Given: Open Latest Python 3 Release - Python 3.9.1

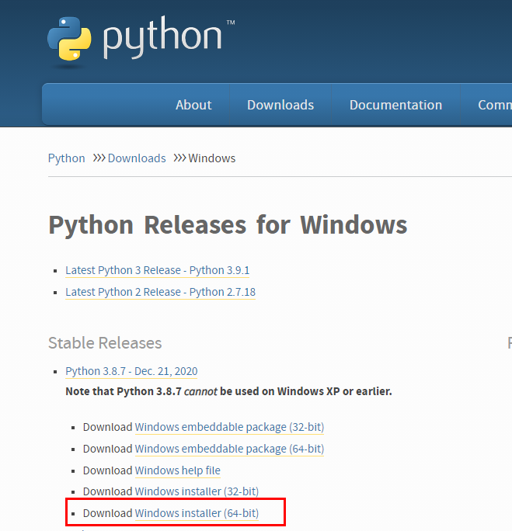Looking at the screenshot, I should 157,270.
